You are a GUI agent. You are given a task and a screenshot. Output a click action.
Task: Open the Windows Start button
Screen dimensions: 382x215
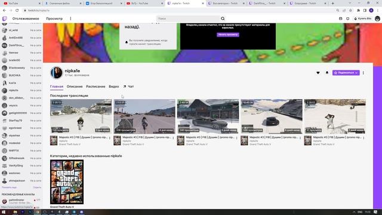point(4,212)
